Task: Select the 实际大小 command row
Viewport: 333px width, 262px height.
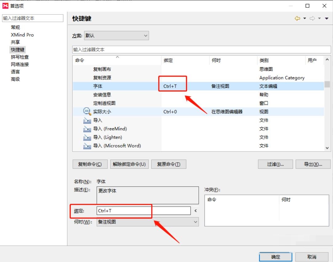Action: click(198, 112)
